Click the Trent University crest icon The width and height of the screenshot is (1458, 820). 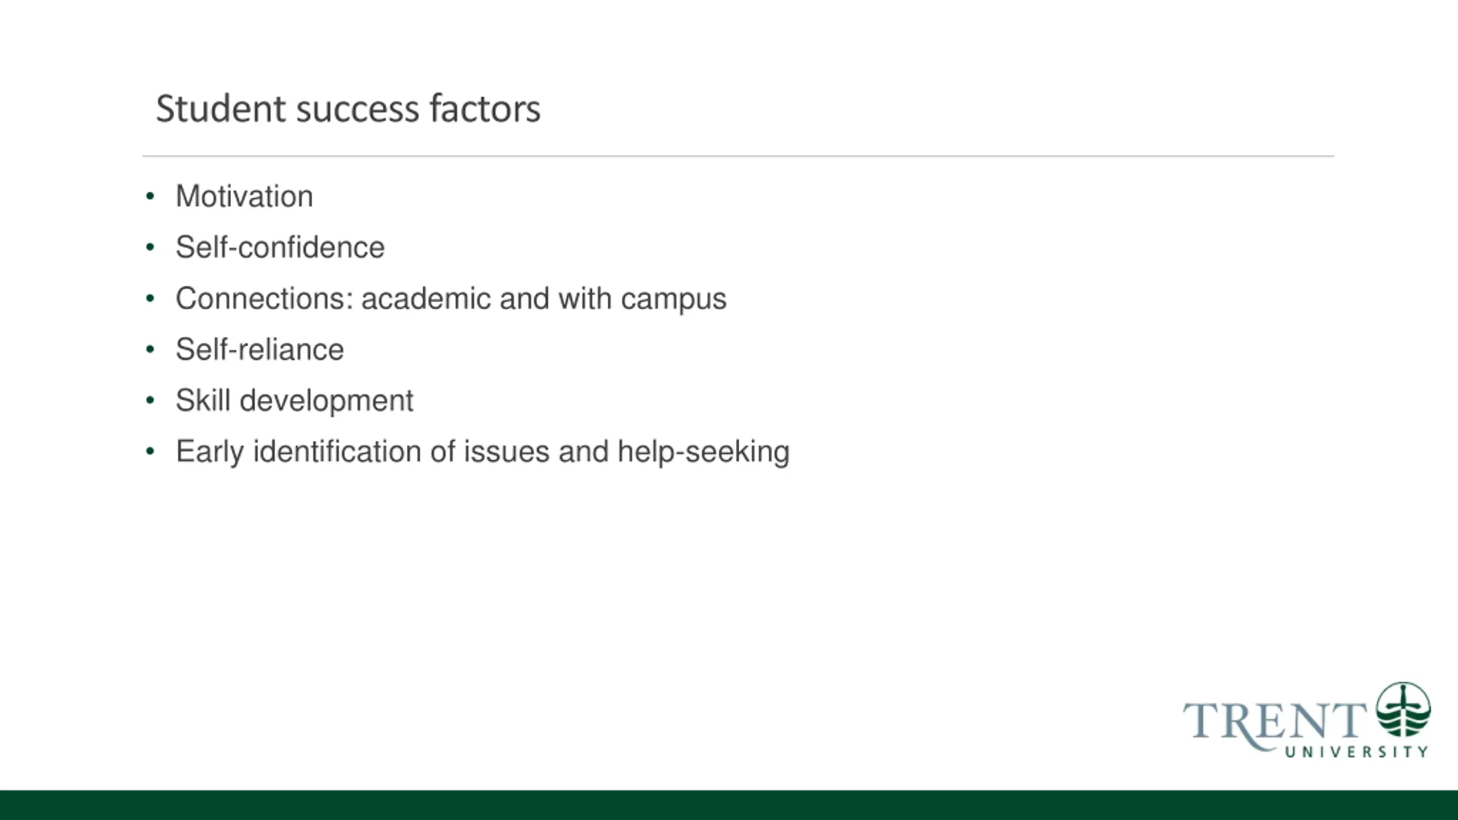click(x=1403, y=710)
